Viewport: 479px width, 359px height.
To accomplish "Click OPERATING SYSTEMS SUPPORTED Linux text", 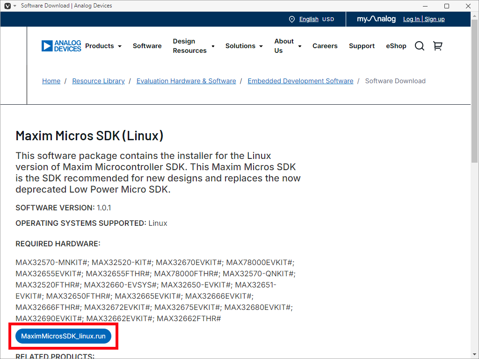I will (91, 223).
